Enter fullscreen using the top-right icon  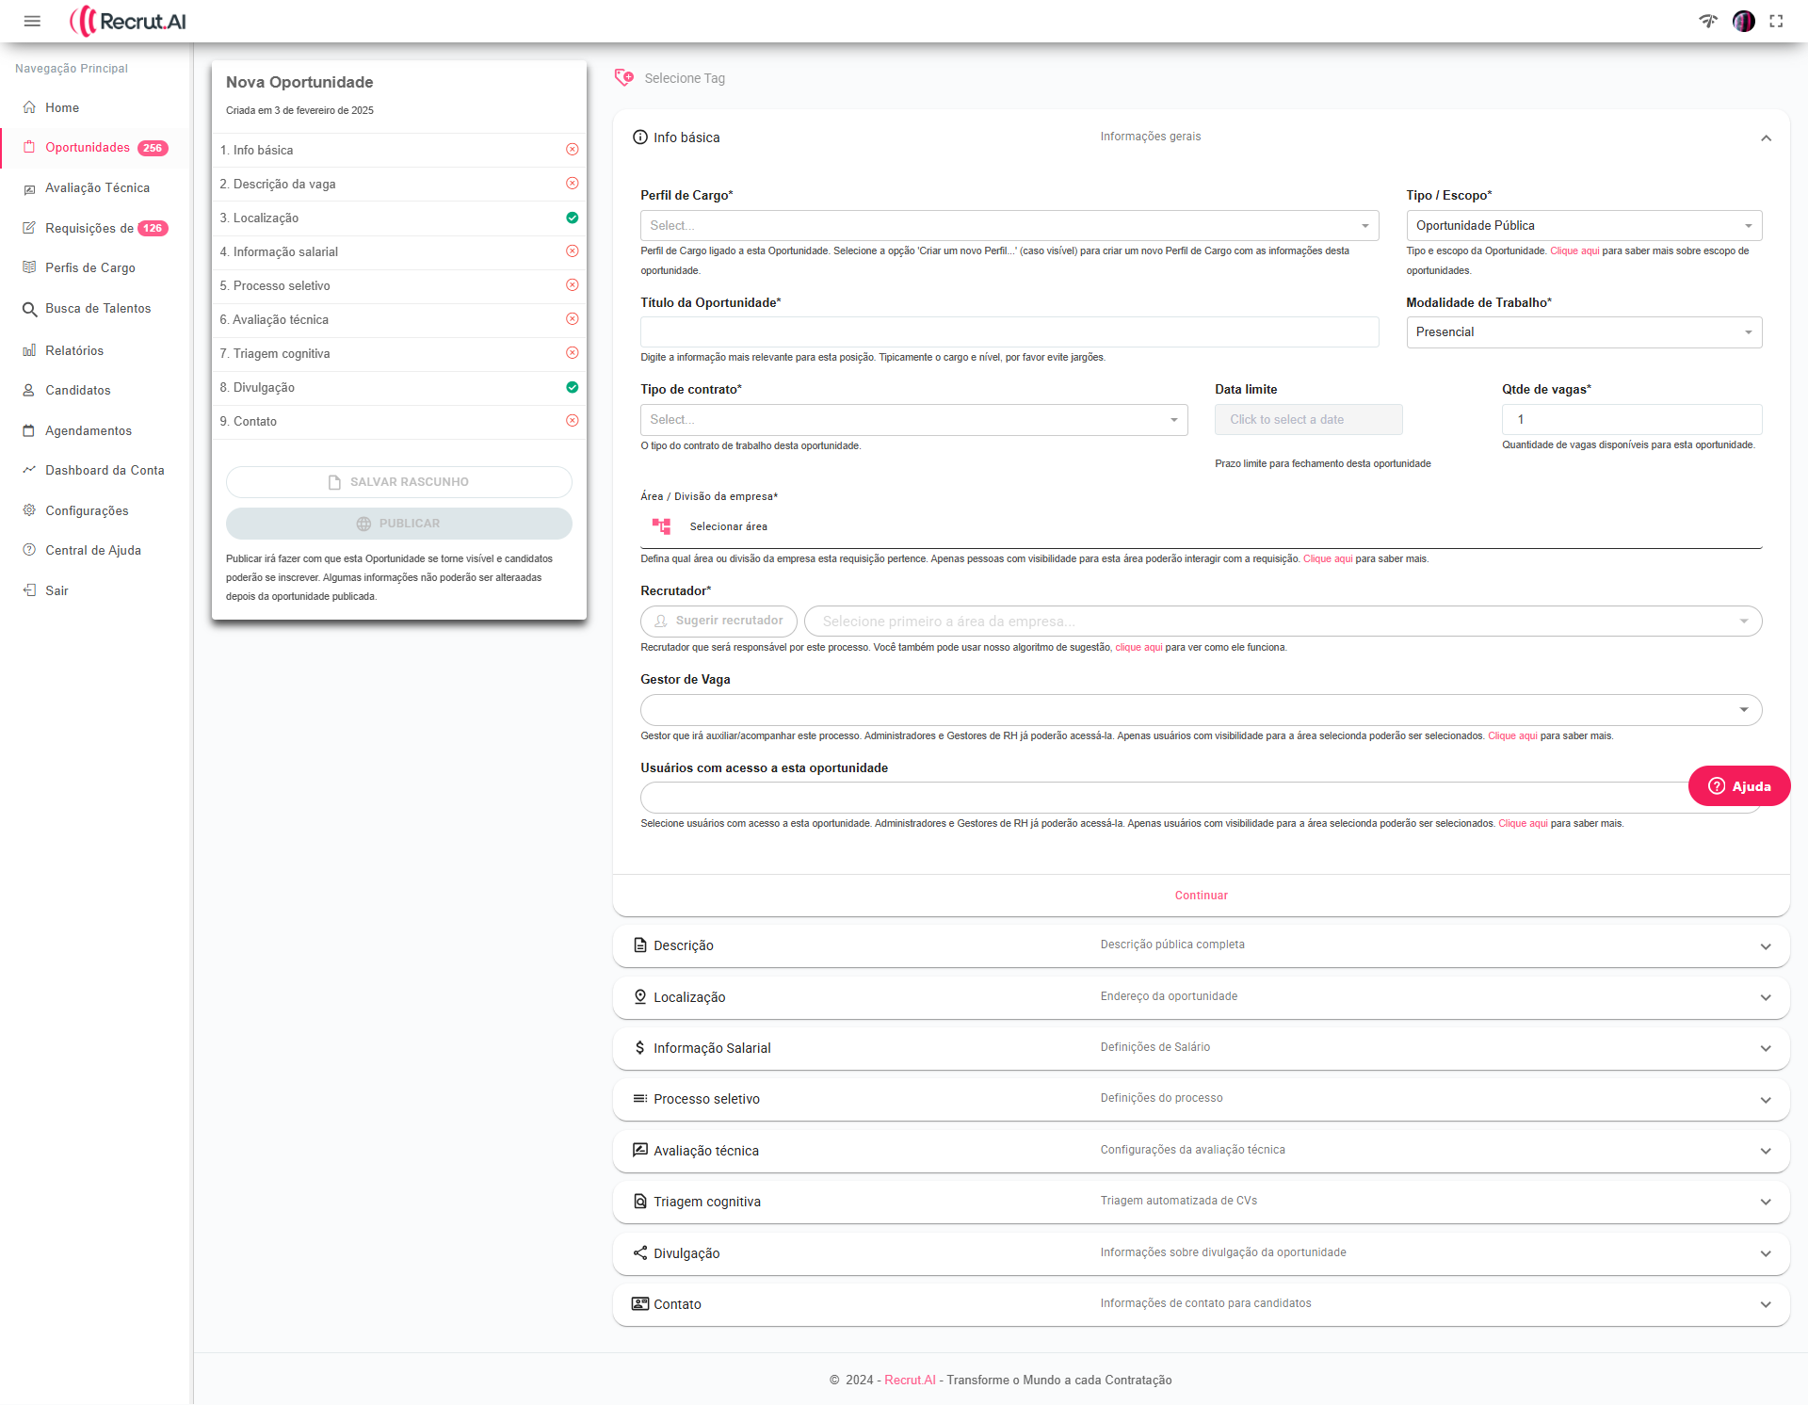[1777, 21]
